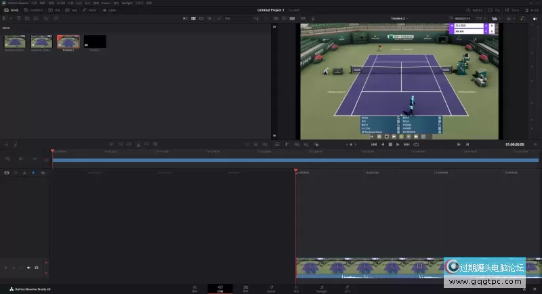Mute the audio track speaker icon
The width and height of the screenshot is (542, 294).
(28, 268)
